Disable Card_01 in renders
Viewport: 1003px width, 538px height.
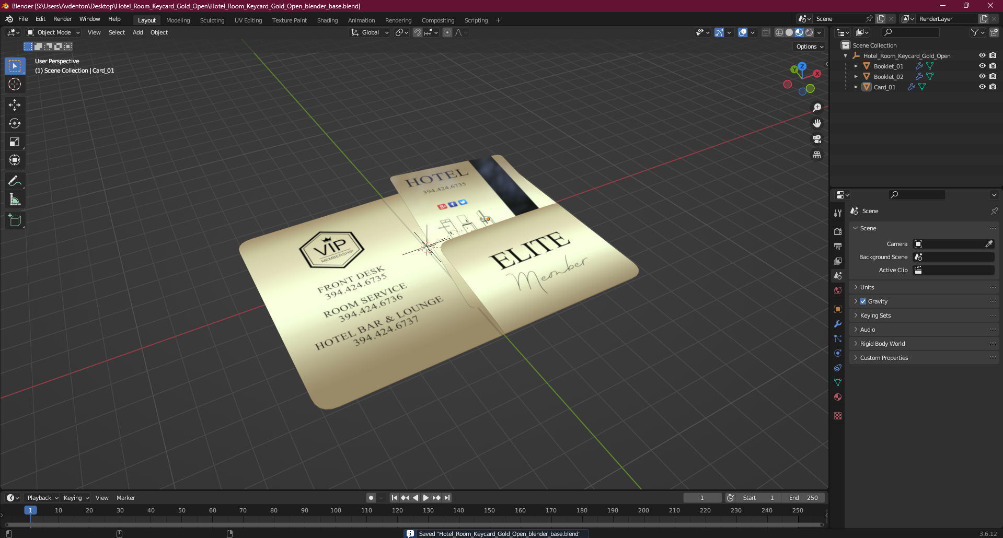point(993,87)
